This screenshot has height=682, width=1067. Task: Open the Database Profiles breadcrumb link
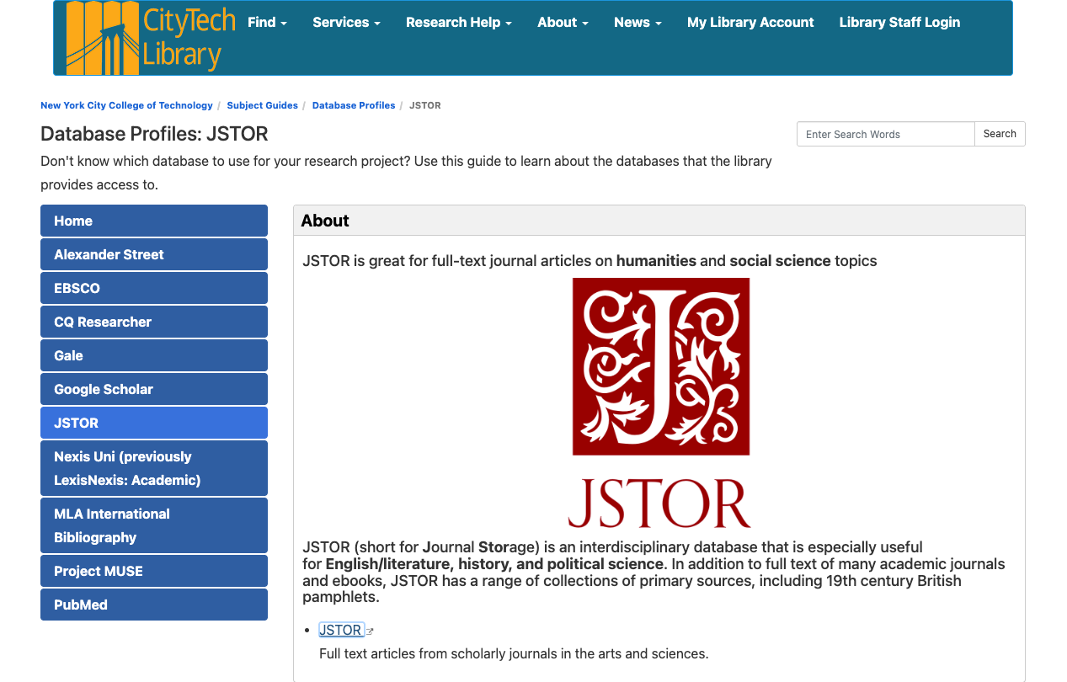[354, 105]
